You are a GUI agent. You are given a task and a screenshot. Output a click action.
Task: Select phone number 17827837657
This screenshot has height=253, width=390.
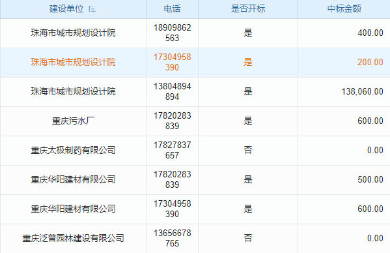click(172, 151)
